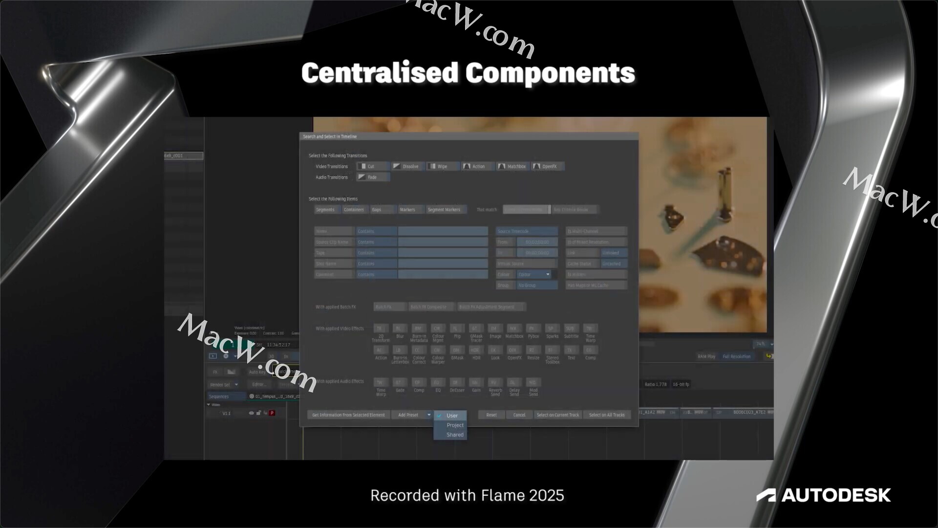Click the Colour Warper effect icon
938x528 pixels.
[437, 350]
